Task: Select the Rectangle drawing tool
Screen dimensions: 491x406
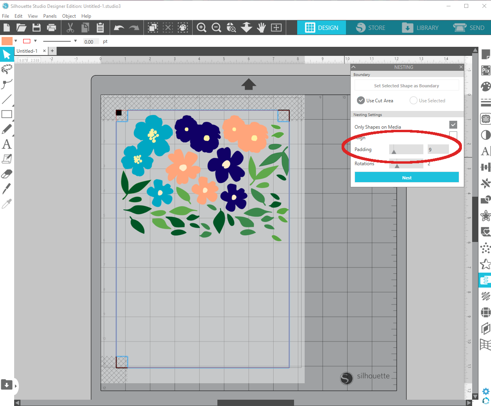Action: [x=7, y=114]
